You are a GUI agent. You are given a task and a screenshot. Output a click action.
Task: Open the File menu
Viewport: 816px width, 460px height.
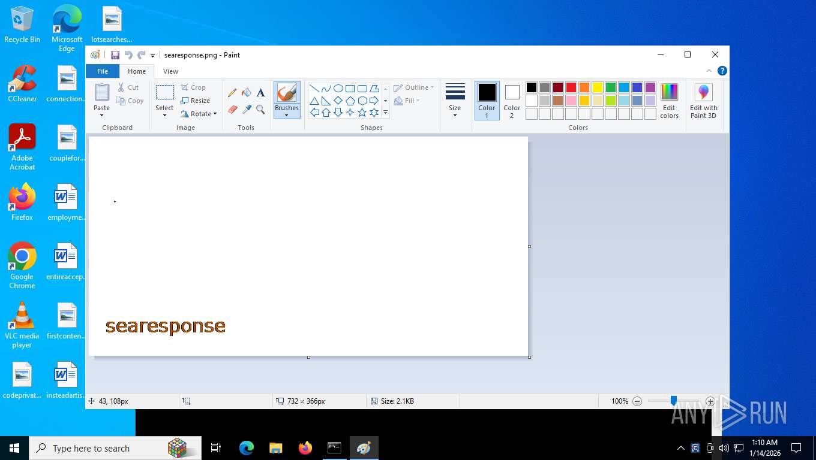tap(103, 71)
